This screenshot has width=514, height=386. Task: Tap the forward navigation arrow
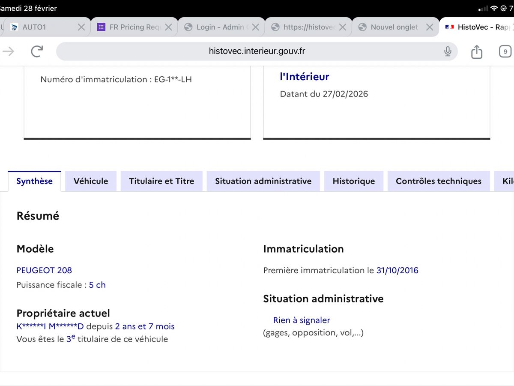click(8, 51)
